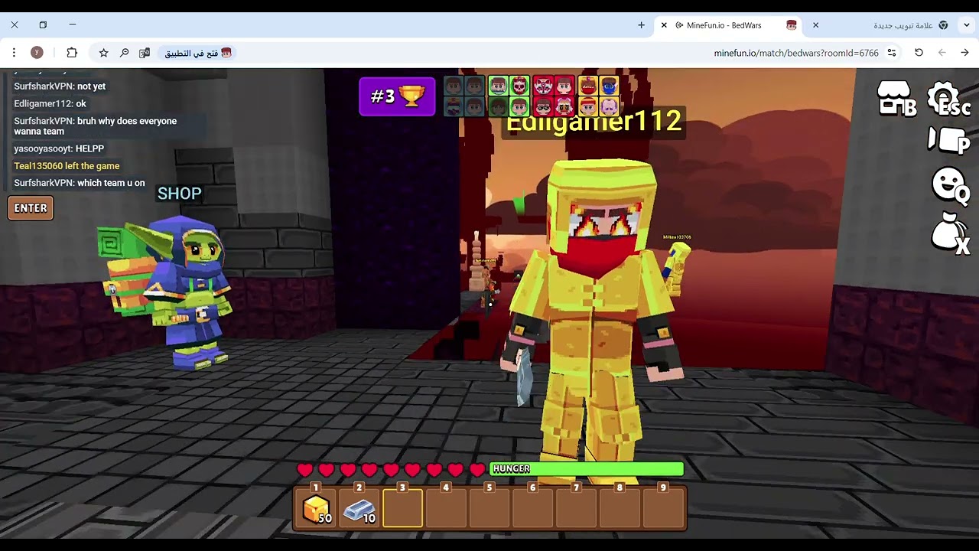Click the #3 trophy rank badge
The image size is (979, 551).
click(x=397, y=96)
